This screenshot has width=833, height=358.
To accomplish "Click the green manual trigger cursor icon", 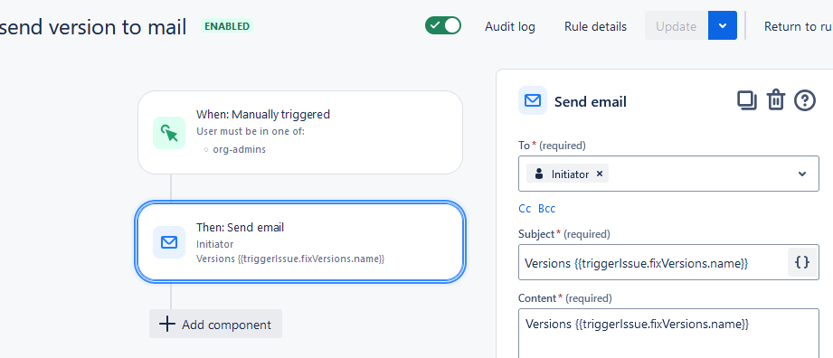I will click(169, 132).
